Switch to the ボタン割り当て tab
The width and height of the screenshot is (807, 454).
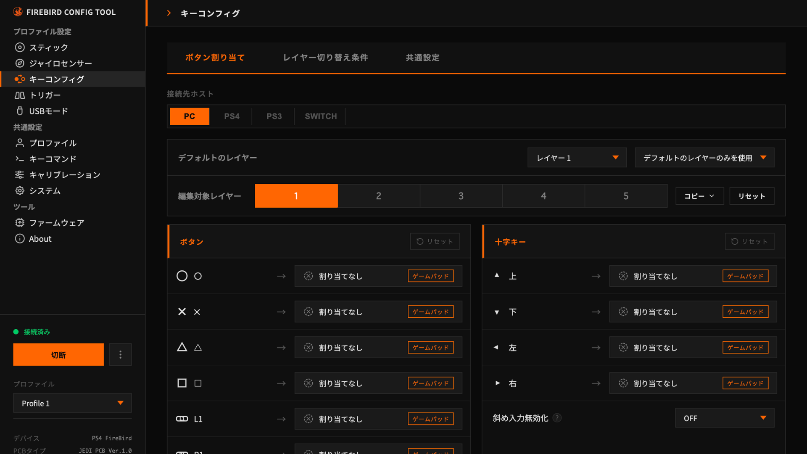coord(215,58)
